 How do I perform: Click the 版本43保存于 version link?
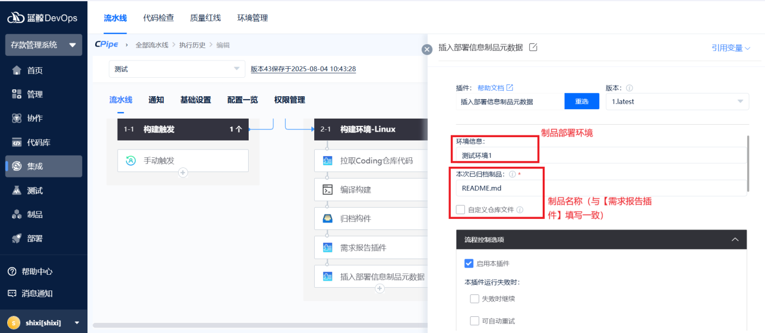(x=303, y=69)
